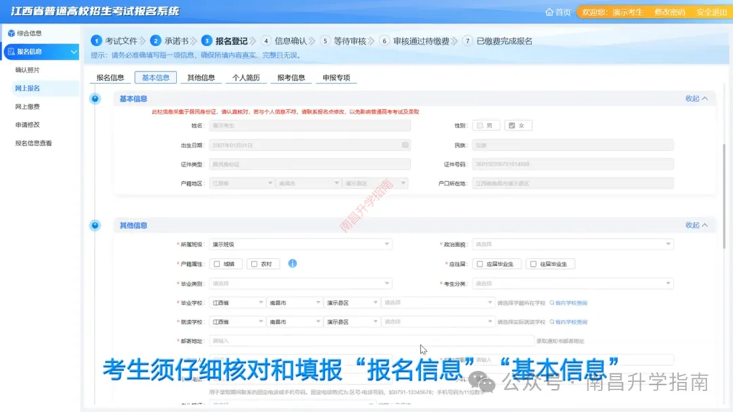This screenshot has width=733, height=412.
Task: Switch to the 个人简历 tab
Action: tap(246, 77)
